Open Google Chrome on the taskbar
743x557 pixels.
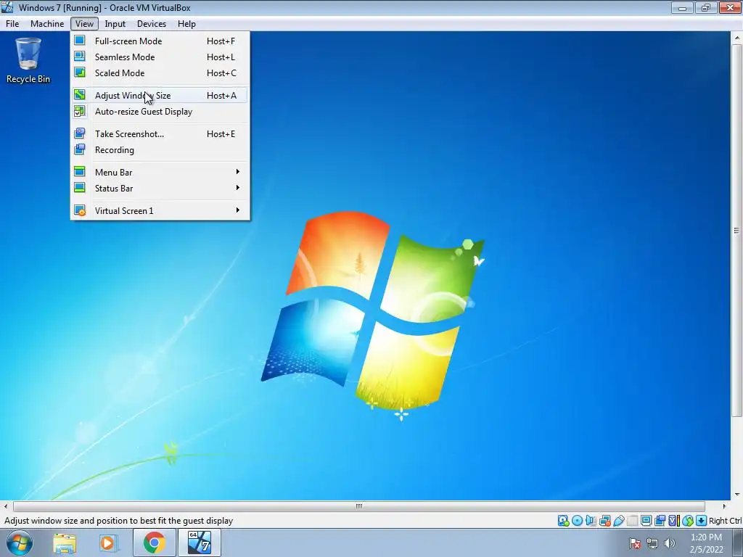click(154, 542)
